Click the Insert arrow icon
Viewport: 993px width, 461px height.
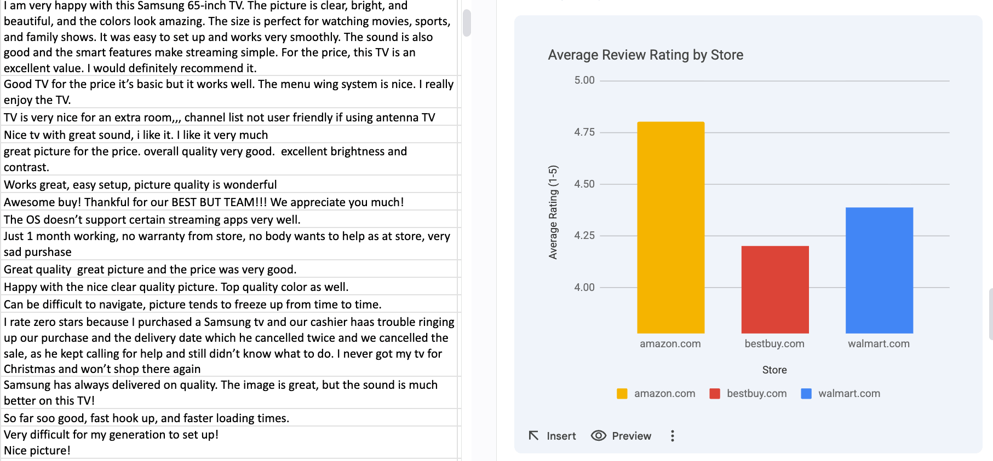pyautogui.click(x=534, y=435)
